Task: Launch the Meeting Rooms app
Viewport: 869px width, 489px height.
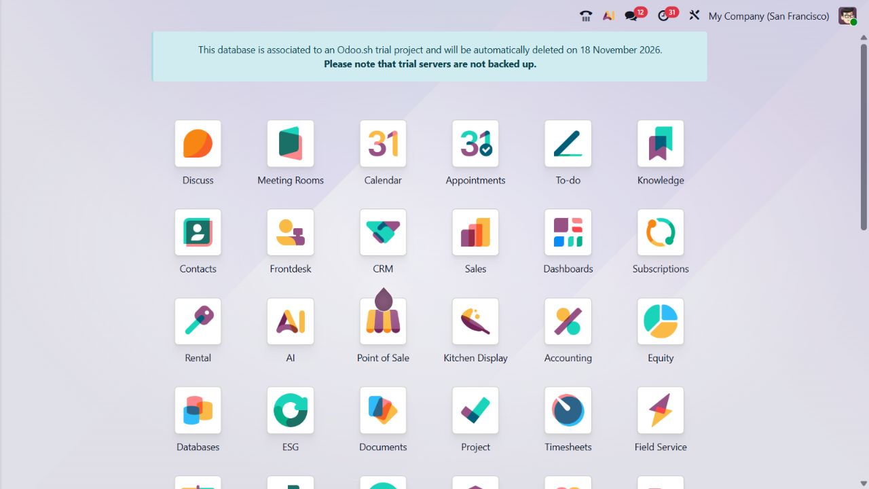Action: tap(291, 143)
